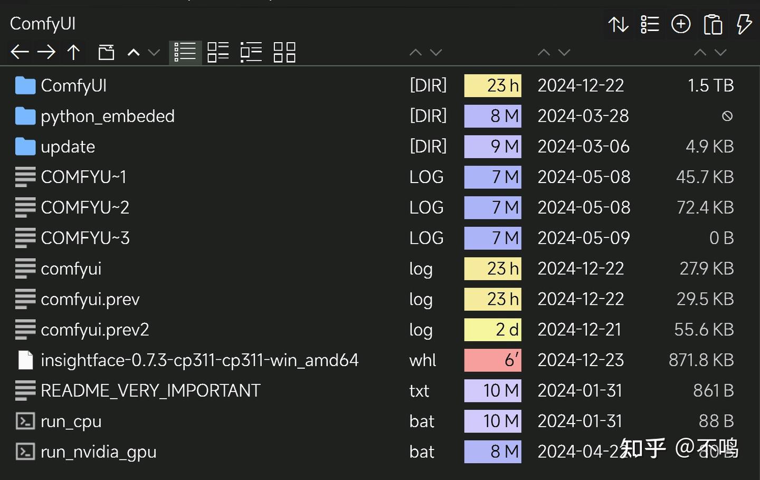This screenshot has width=760, height=480.
Task: Create a new item via the plus icon
Action: (681, 24)
